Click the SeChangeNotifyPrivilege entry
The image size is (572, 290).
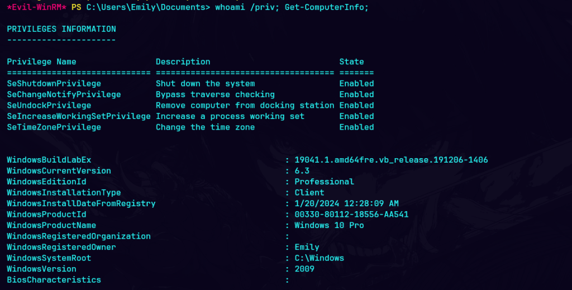point(64,94)
